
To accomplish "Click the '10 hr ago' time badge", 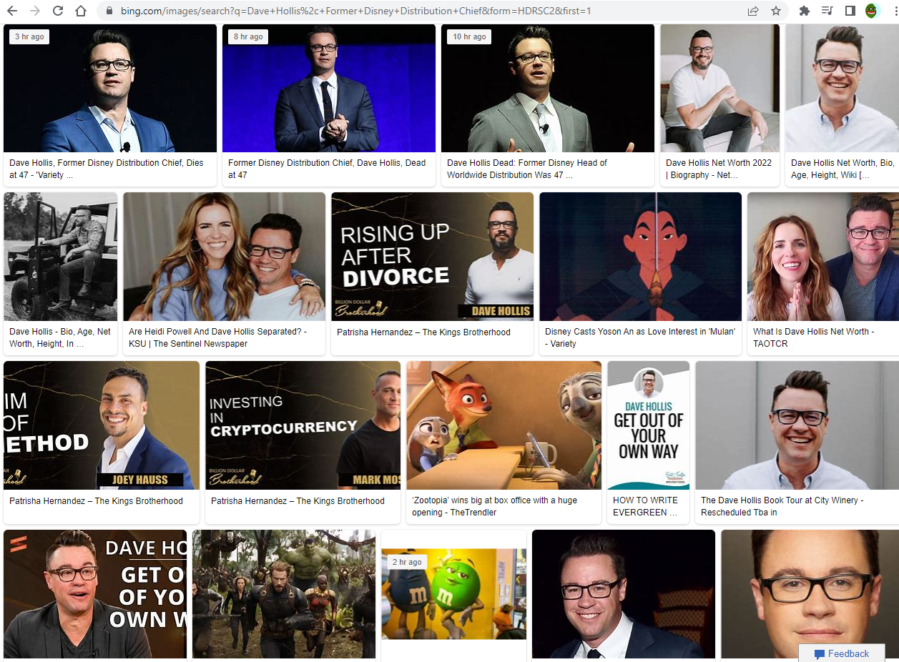I will 469,36.
